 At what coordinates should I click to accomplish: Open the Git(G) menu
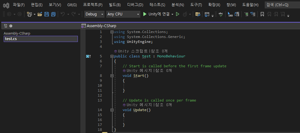pyautogui.click(x=72, y=5)
